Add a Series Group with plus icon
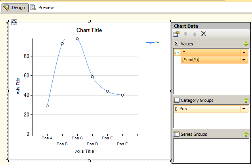This screenshot has height=165, width=252. tap(246, 134)
